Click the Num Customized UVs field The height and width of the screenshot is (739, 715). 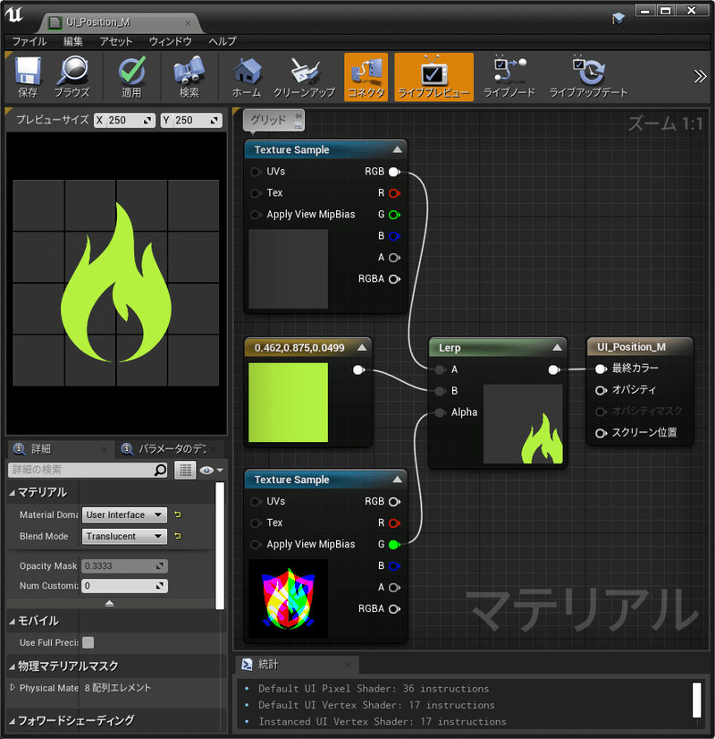pos(124,586)
